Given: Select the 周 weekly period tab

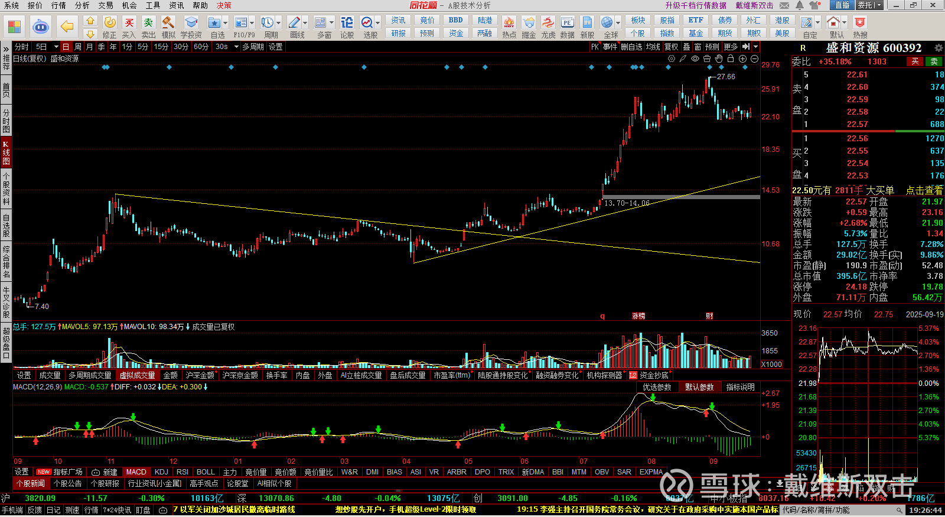Looking at the screenshot, I should click(x=78, y=47).
